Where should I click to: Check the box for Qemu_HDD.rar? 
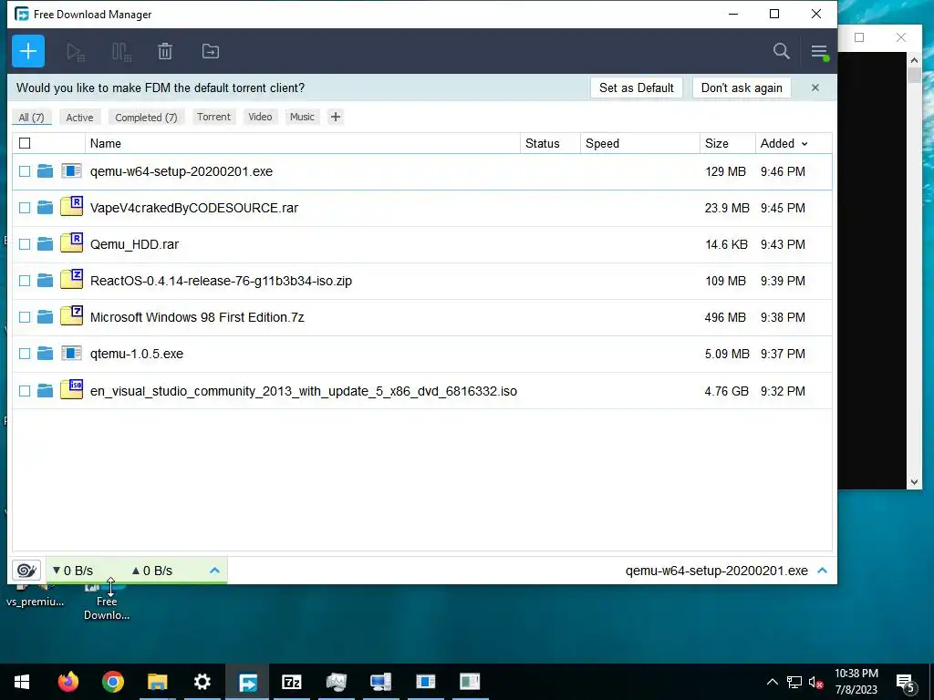[x=25, y=244]
